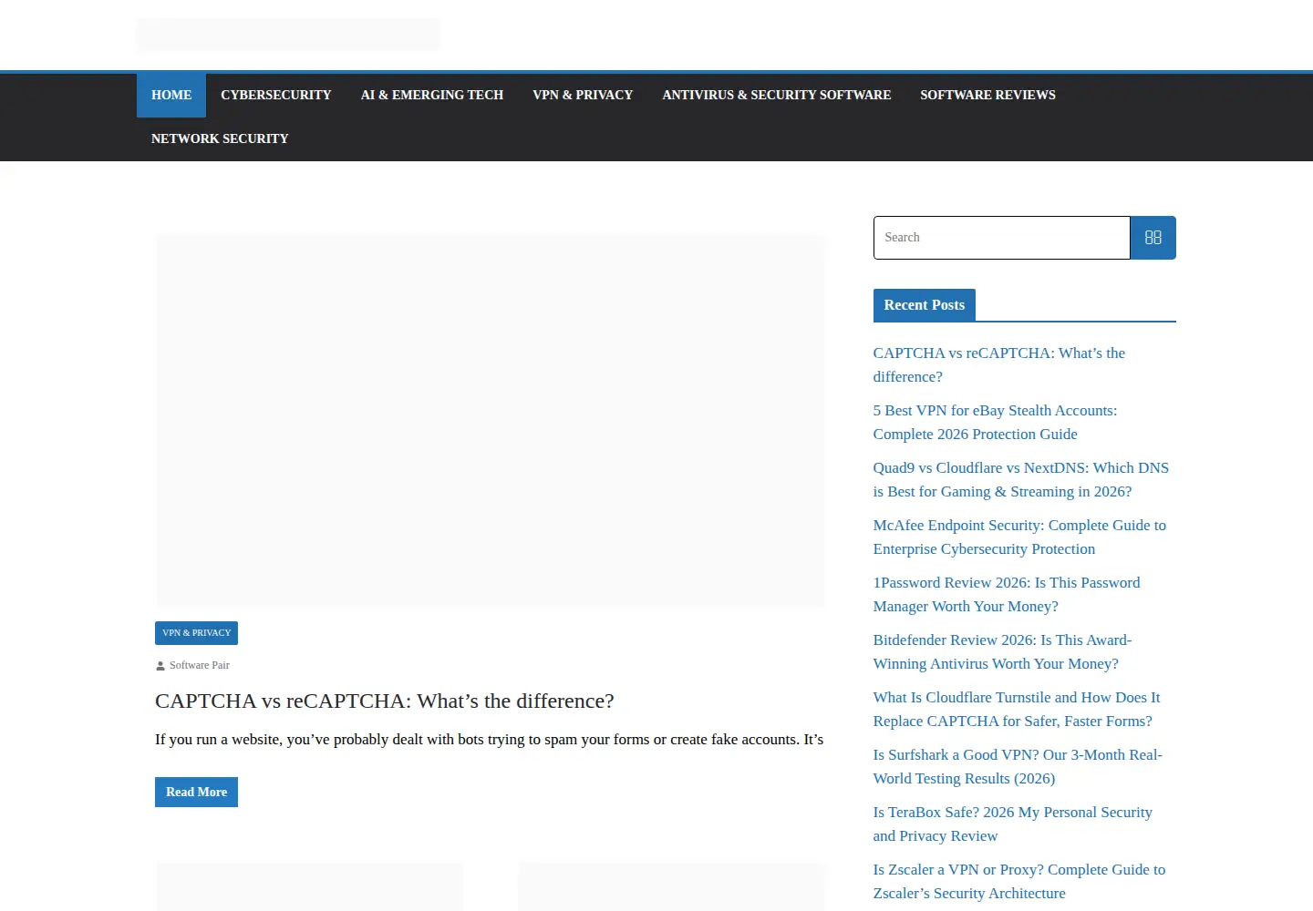This screenshot has width=1313, height=911.
Task: Click the Read More button
Action: (196, 792)
